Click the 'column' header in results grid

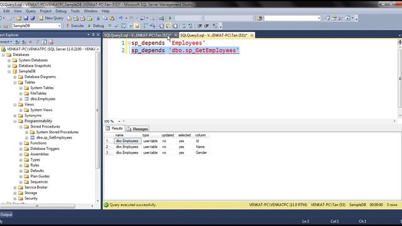(x=200, y=135)
